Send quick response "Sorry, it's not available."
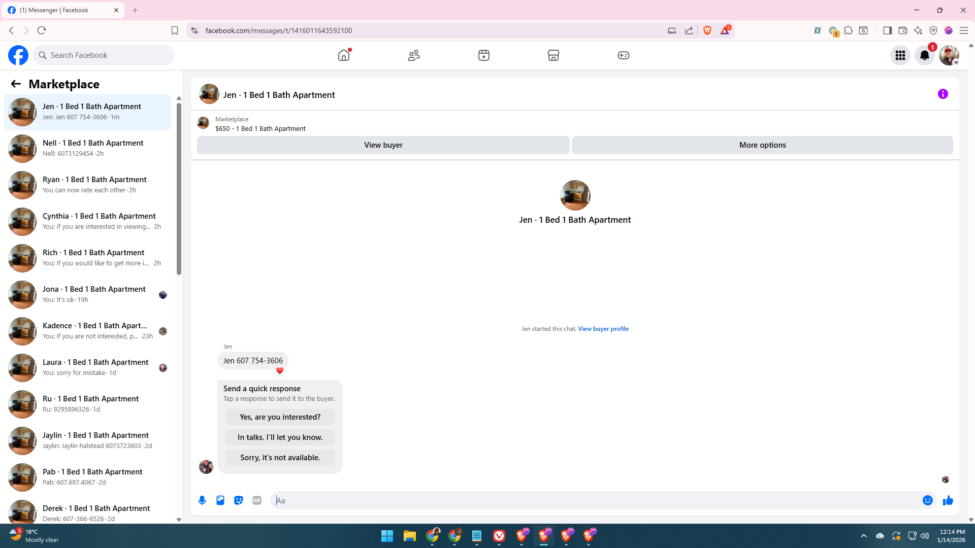975x548 pixels. 280,458
